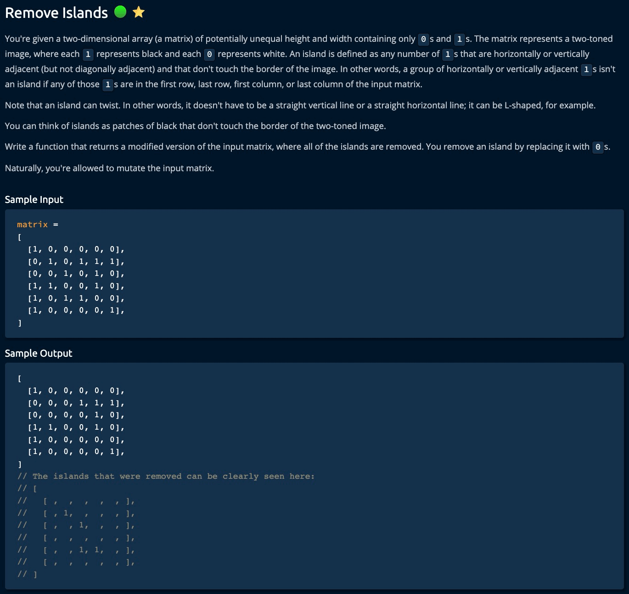Click the Sample Input heading
This screenshot has height=594, width=629.
pos(34,199)
